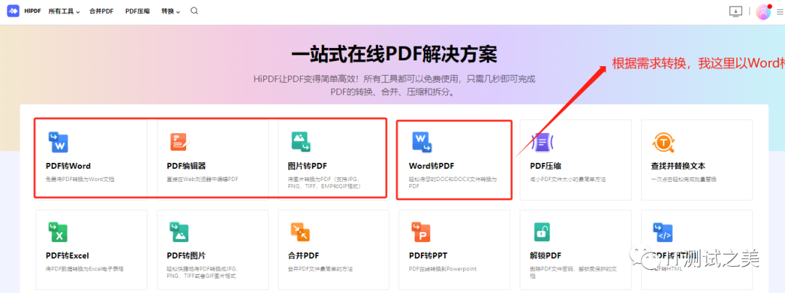785x293 pixels.
Task: Select PDF压缩 in the top navigation
Action: pyautogui.click(x=137, y=12)
